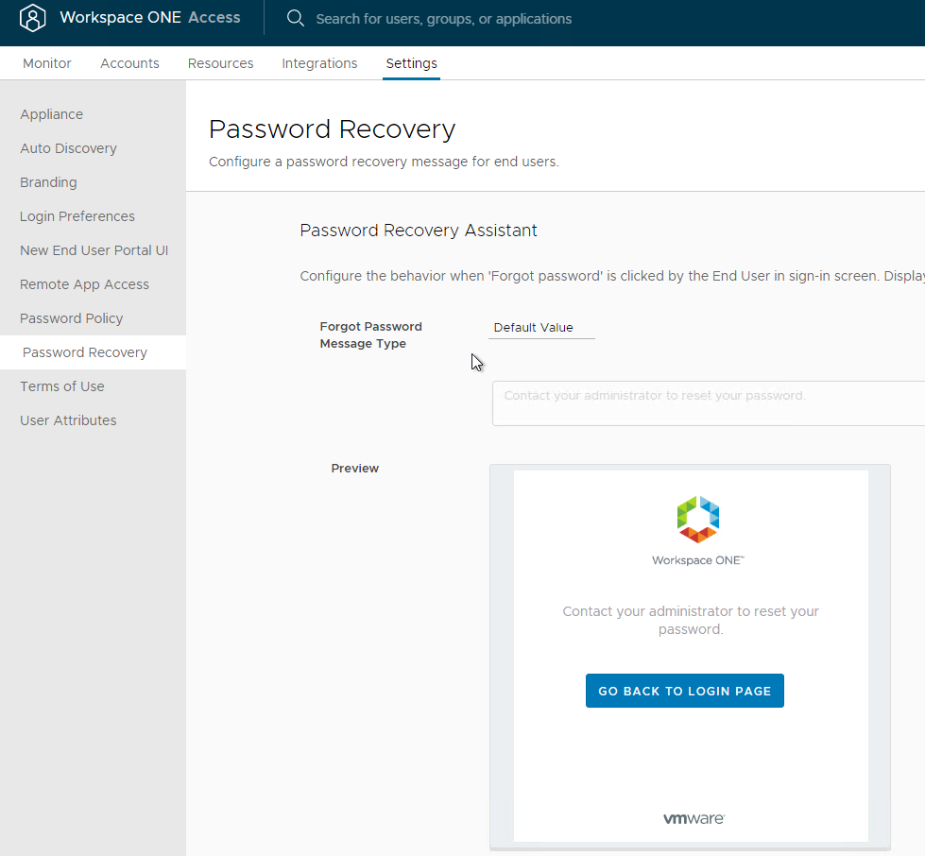This screenshot has height=856, width=925.
Task: Click the Preview label
Action: click(x=354, y=469)
